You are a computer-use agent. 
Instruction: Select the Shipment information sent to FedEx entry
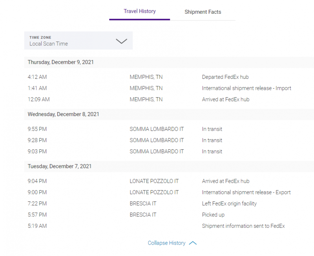243,226
